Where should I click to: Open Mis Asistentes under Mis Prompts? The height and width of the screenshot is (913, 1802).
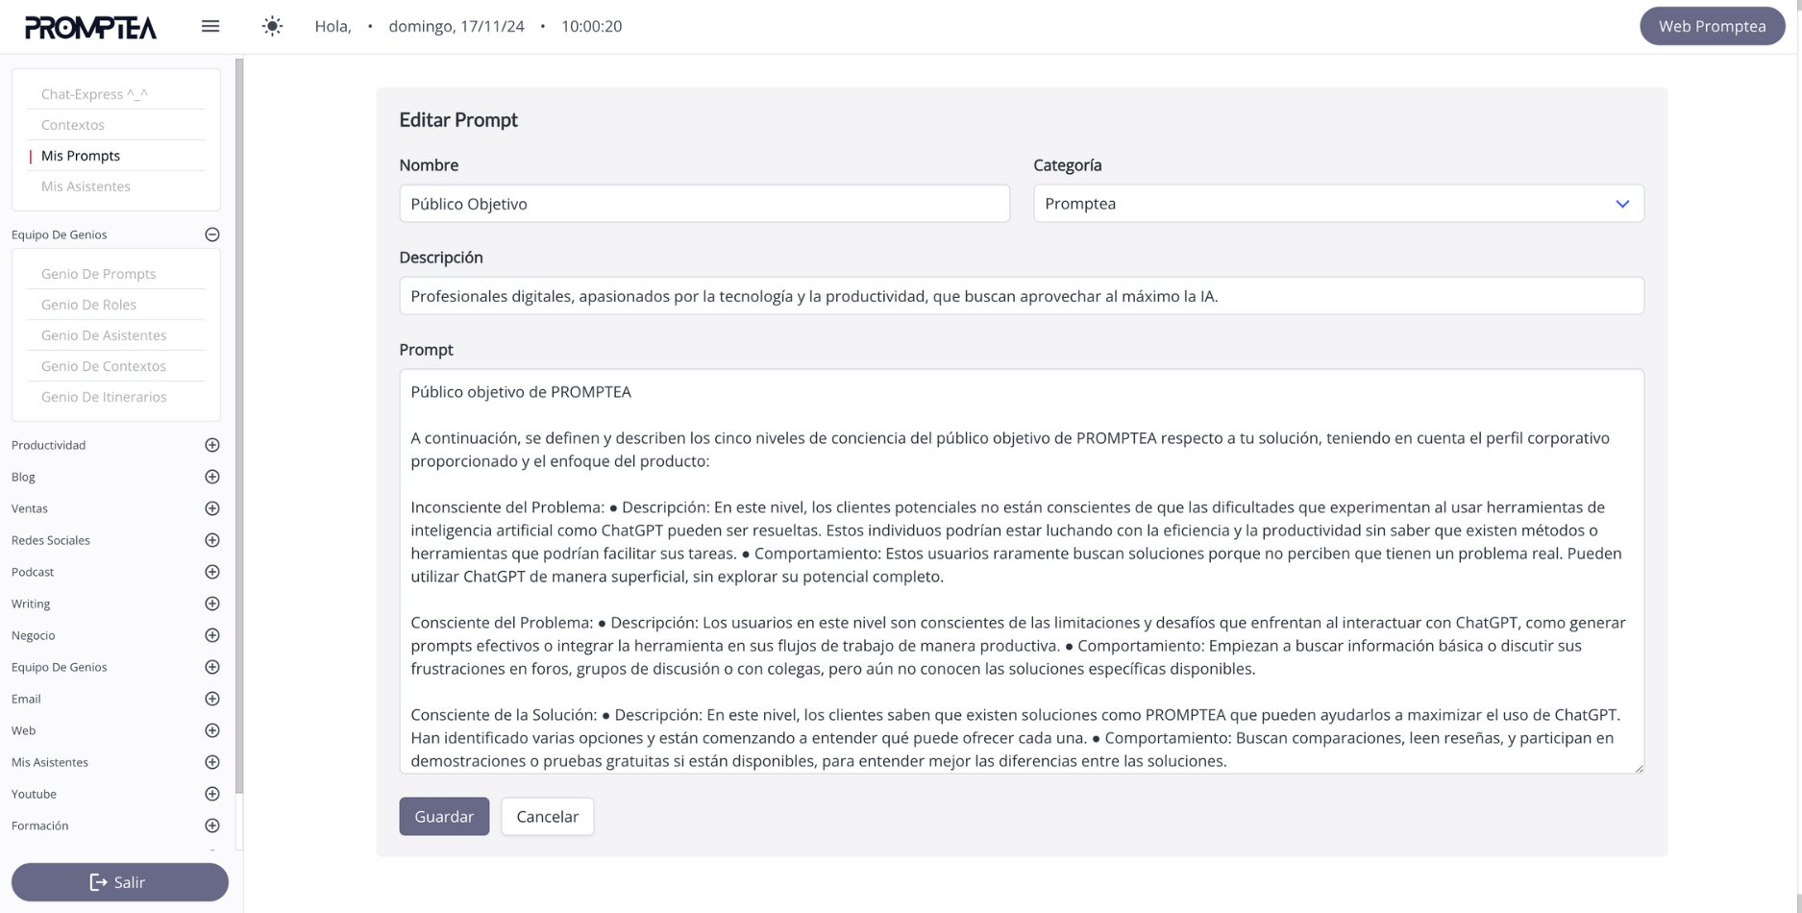point(86,186)
